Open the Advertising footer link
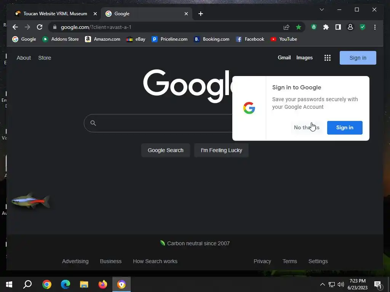The height and width of the screenshot is (292, 390). pos(75,261)
